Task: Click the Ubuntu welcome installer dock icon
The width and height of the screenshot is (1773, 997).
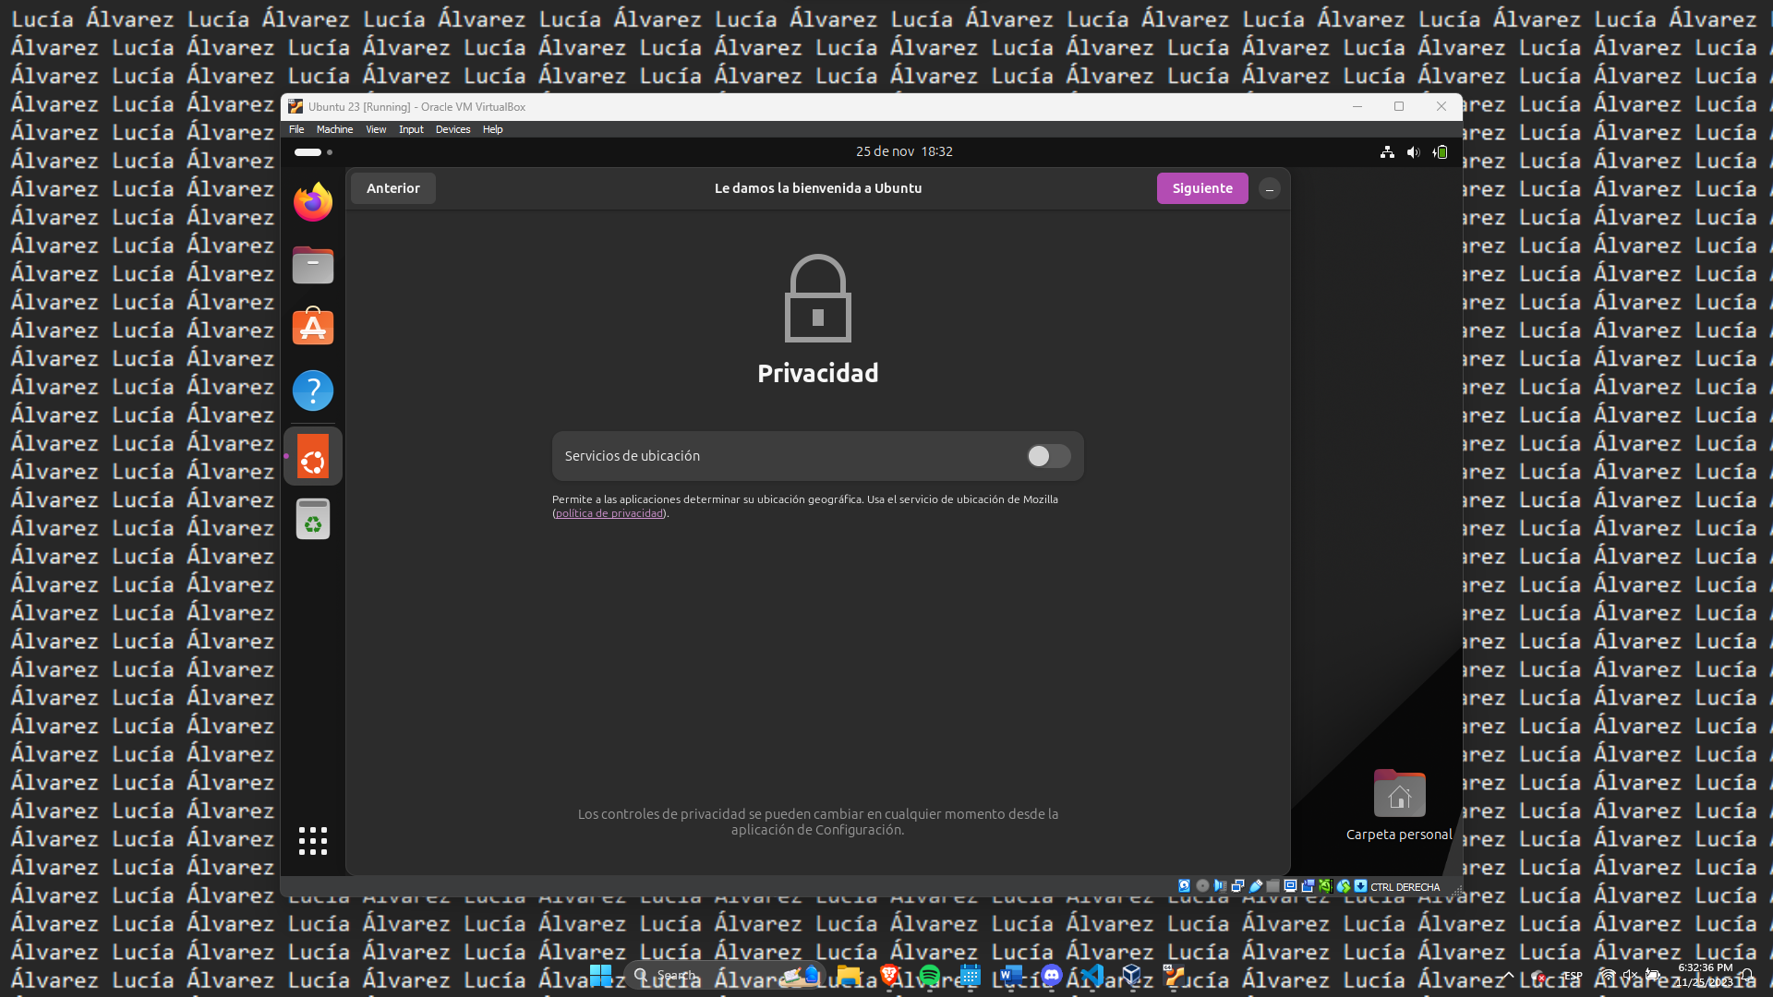Action: 312,456
